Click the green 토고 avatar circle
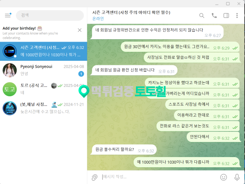The height and width of the screenshot is (184, 245). click(x=10, y=89)
